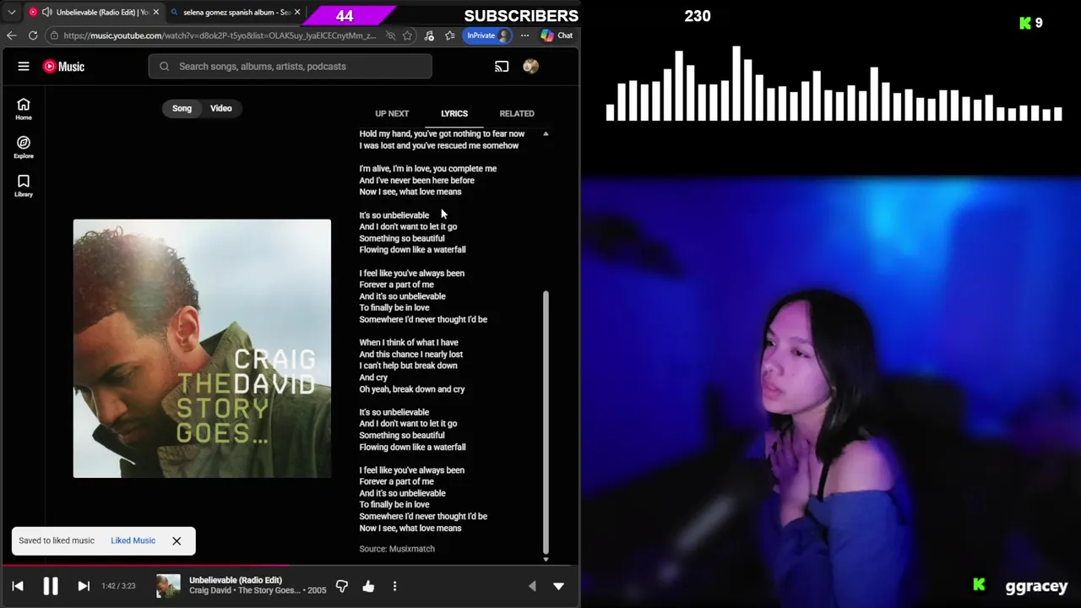Click The Story Goes album cover art
This screenshot has height=608, width=1081.
tap(202, 349)
